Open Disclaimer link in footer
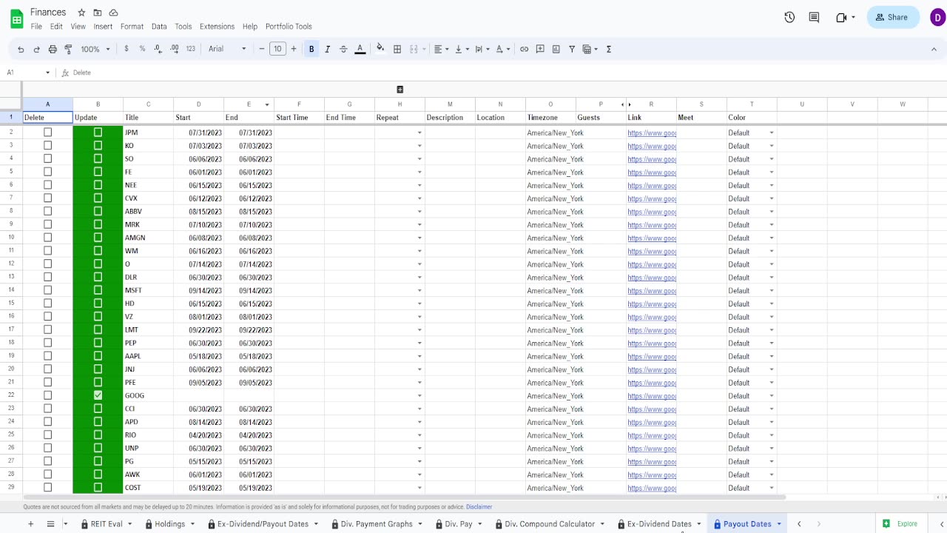 point(479,507)
